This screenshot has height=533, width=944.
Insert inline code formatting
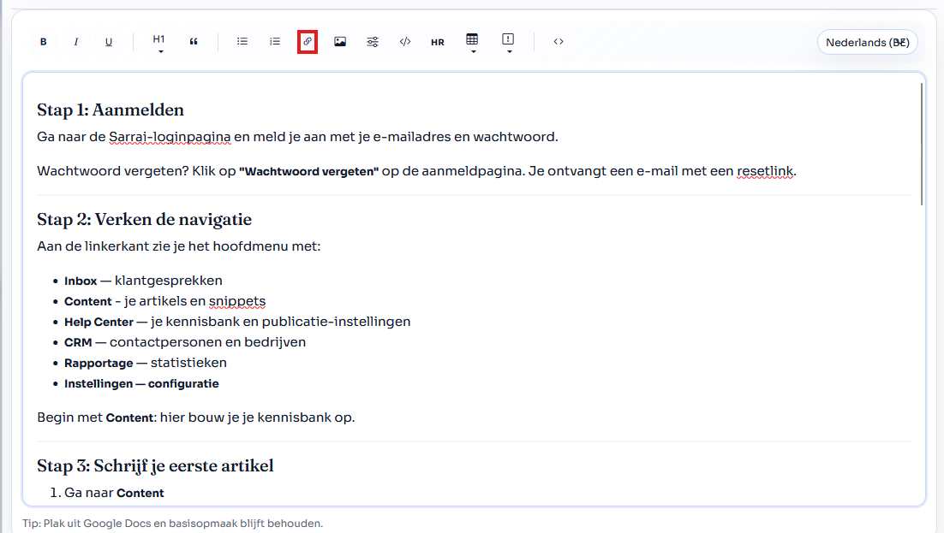coord(559,40)
